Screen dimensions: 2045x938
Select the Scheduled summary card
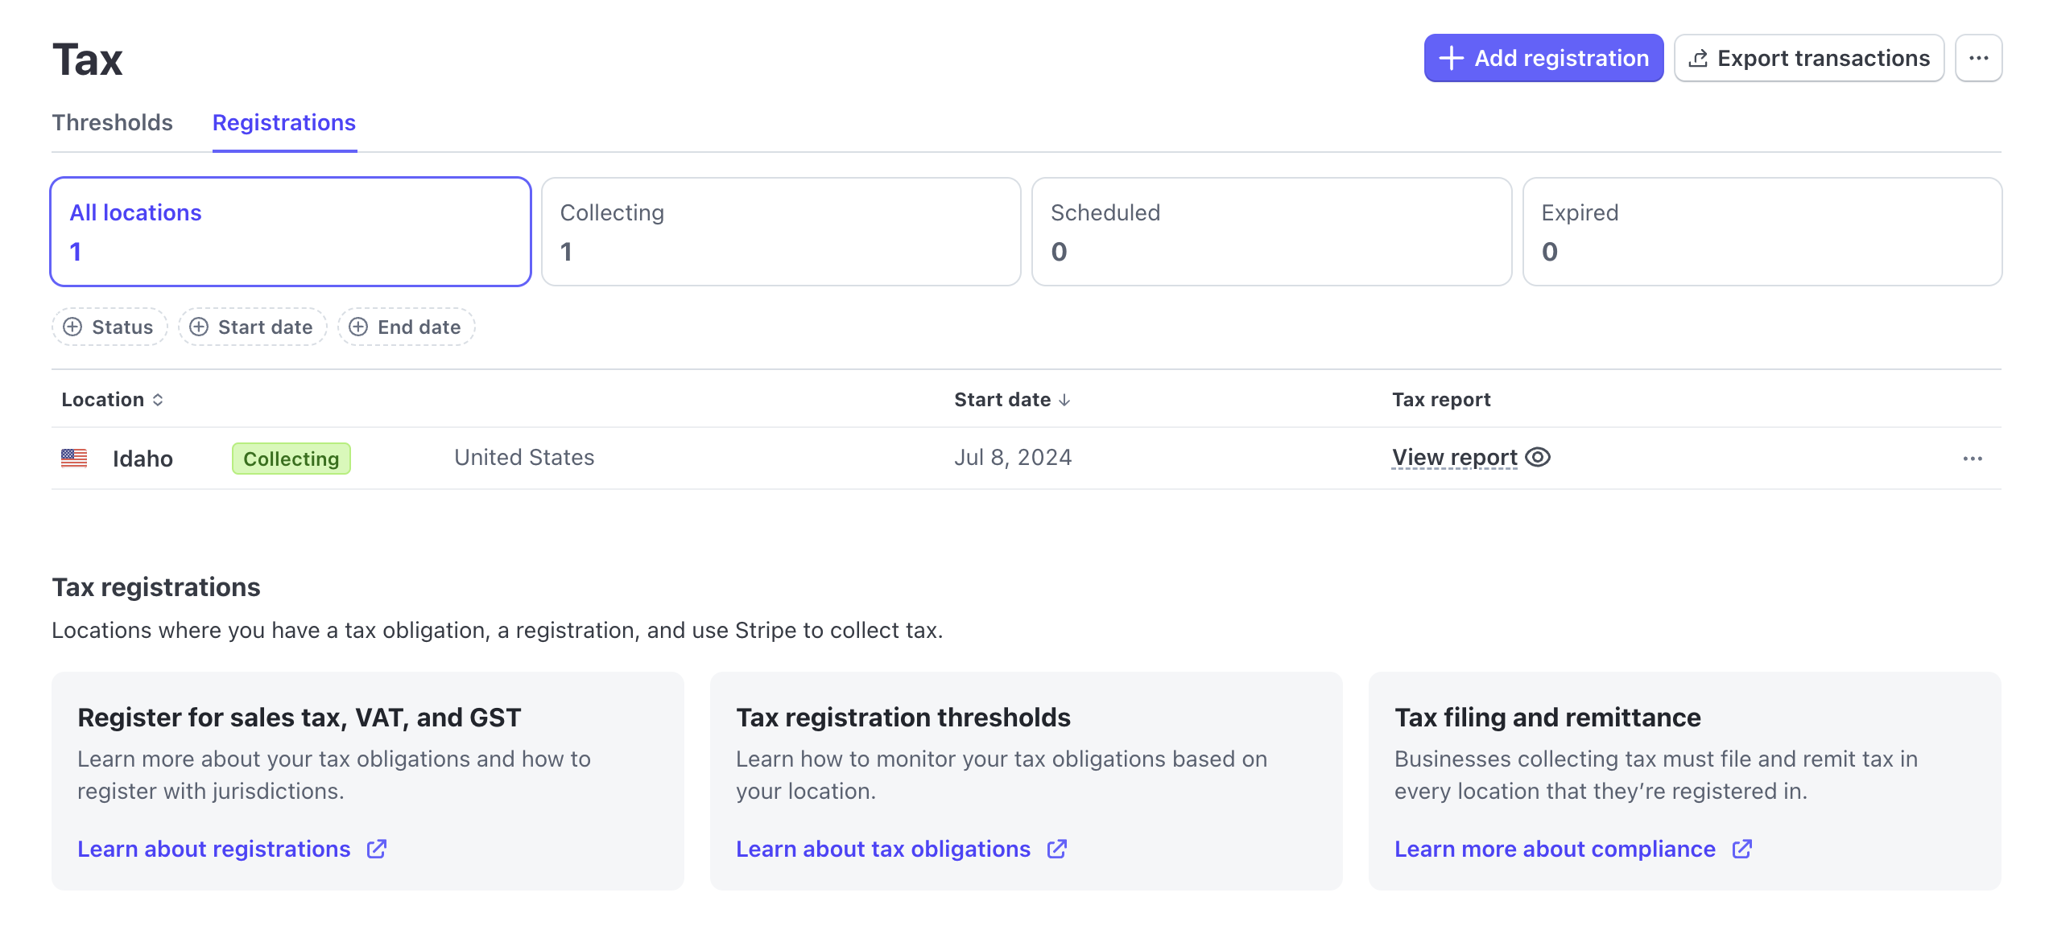click(1270, 232)
